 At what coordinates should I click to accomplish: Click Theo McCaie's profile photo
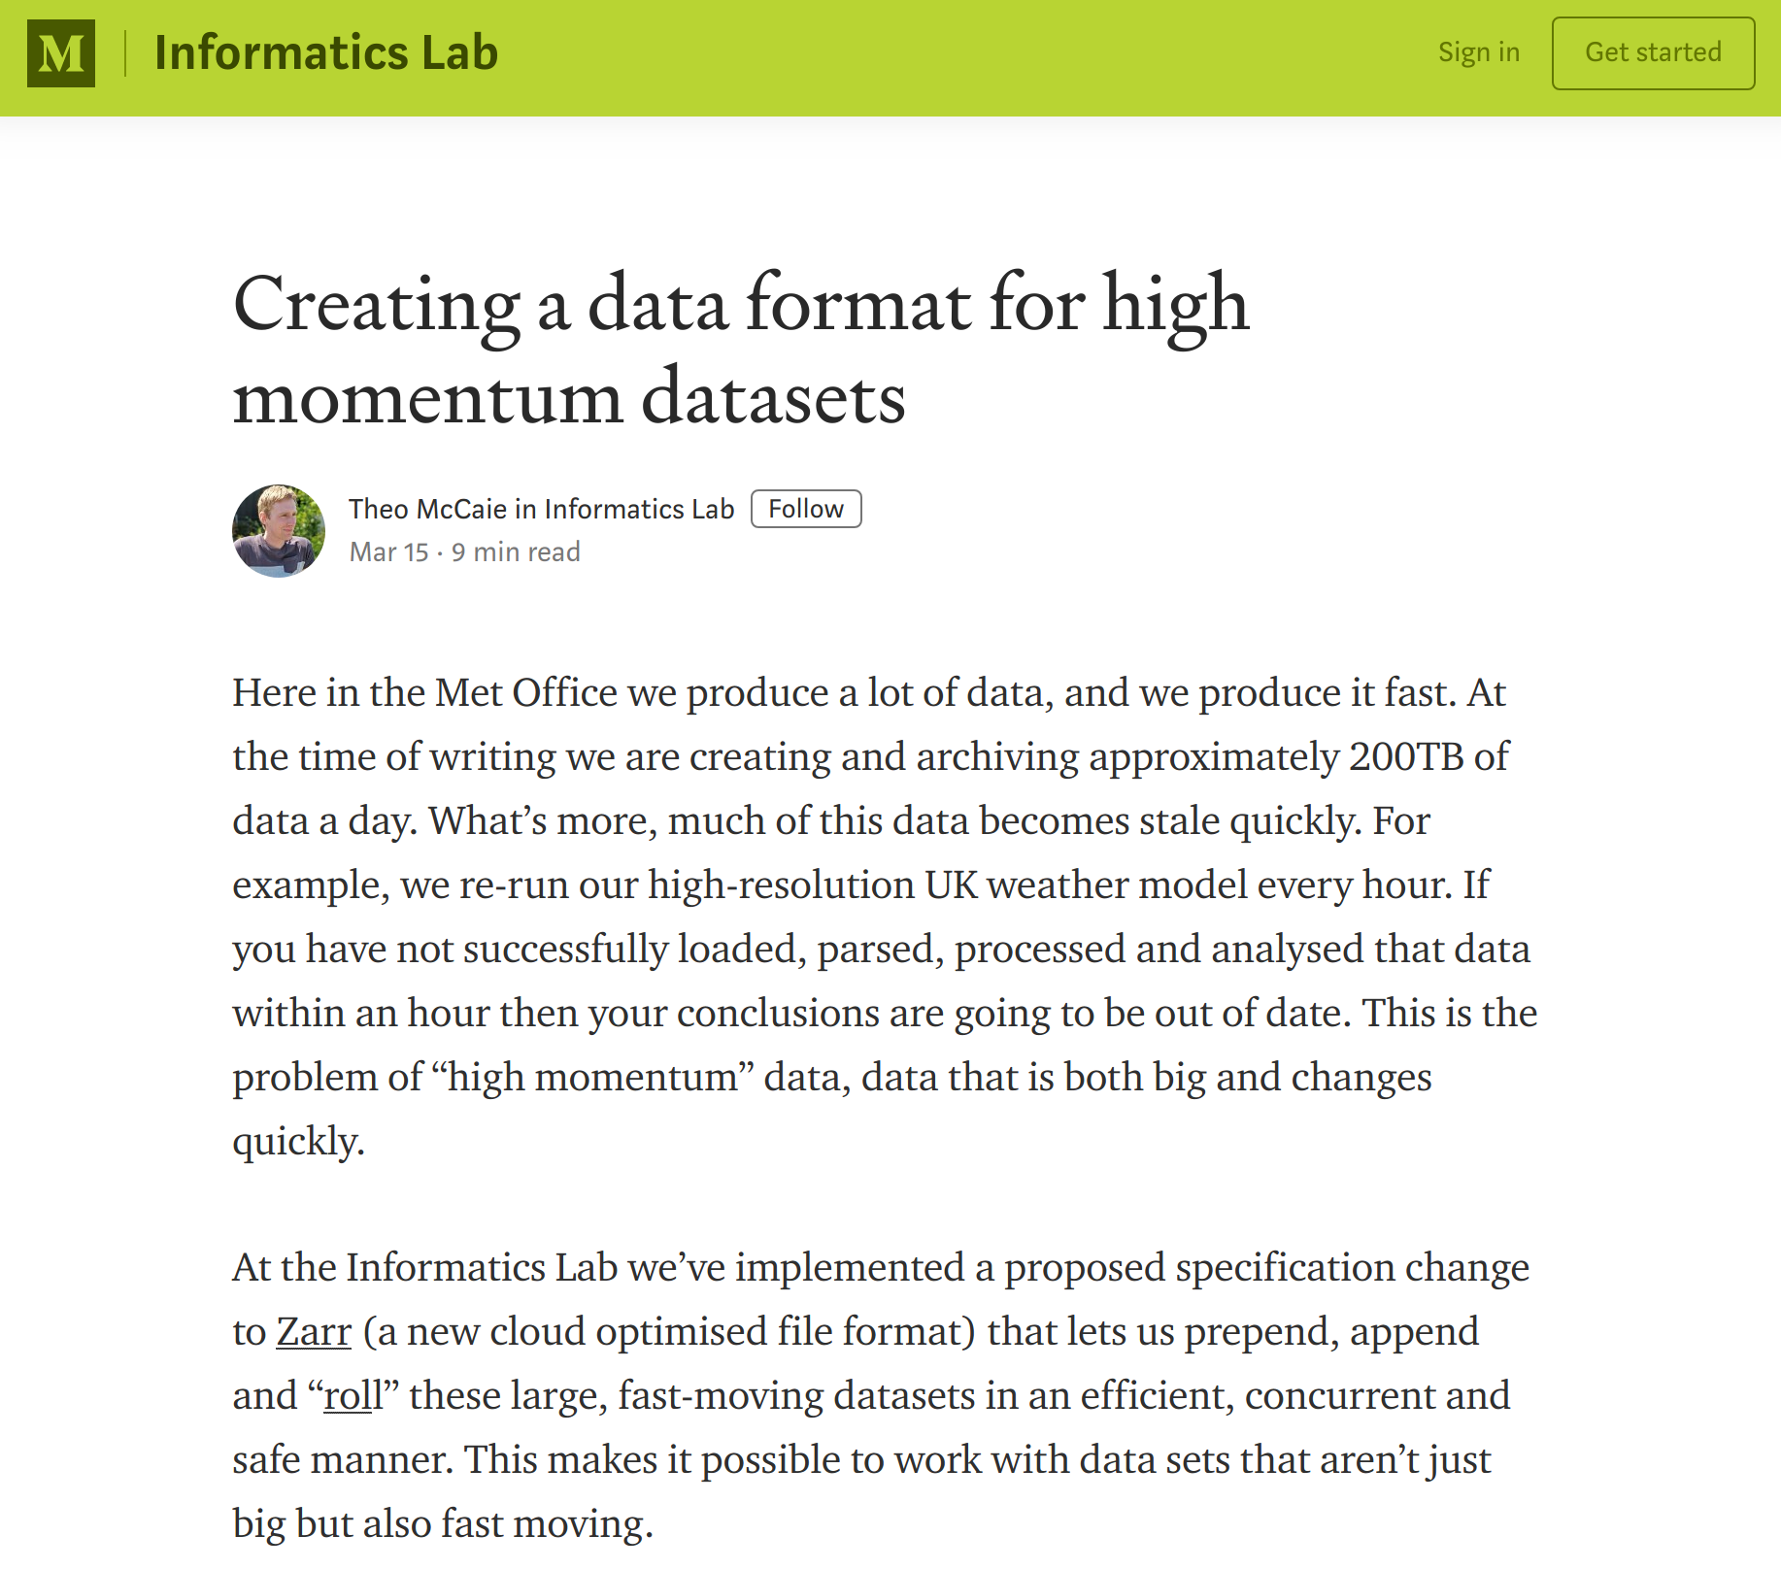pyautogui.click(x=279, y=530)
